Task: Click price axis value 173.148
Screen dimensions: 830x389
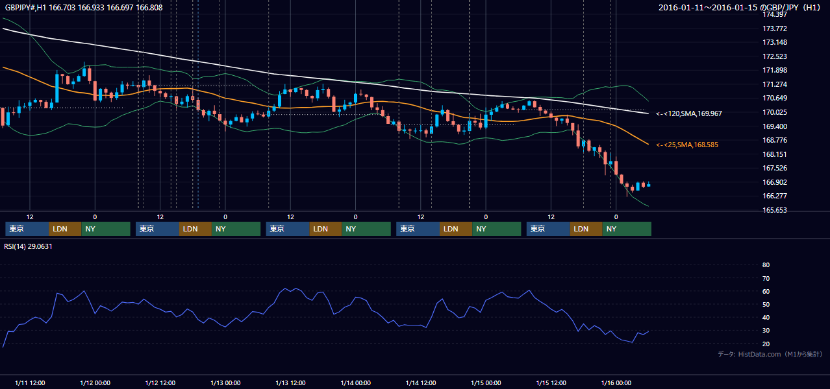Action: [x=774, y=43]
